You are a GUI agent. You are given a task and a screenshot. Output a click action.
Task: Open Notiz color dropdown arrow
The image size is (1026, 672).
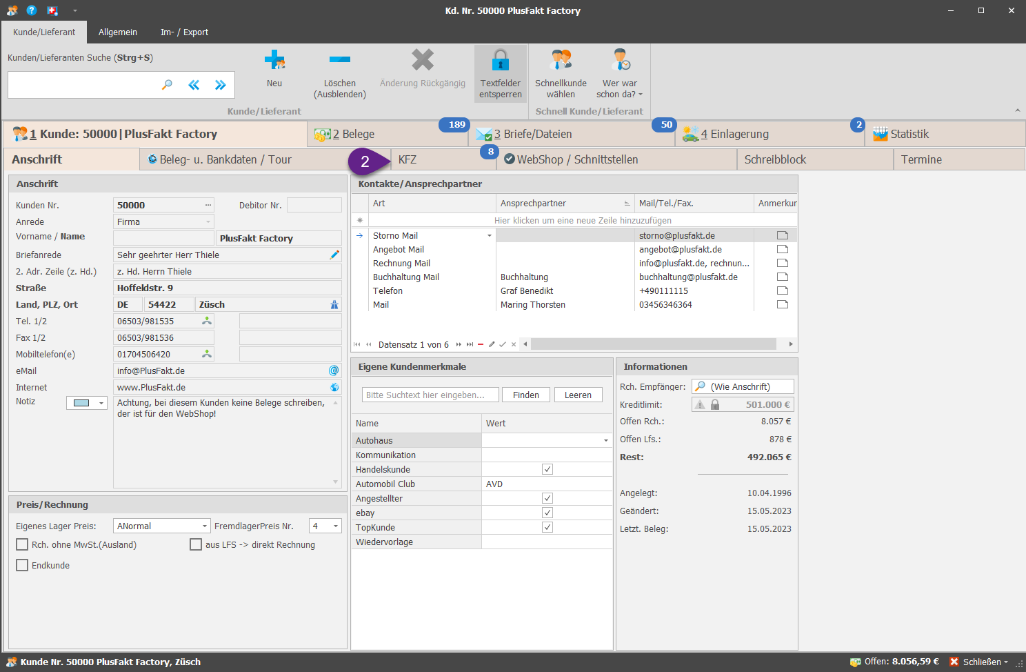pos(101,403)
